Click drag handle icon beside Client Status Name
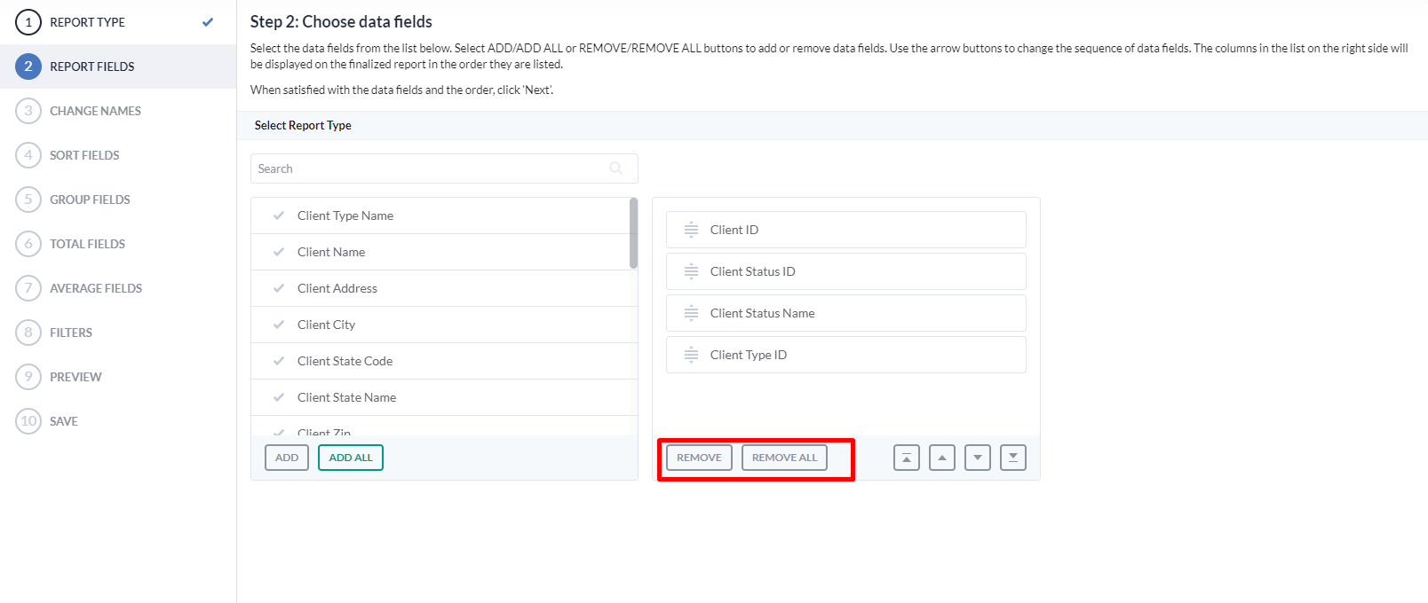 [x=691, y=313]
